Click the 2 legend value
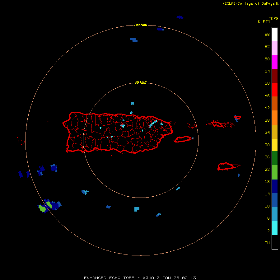 click(x=268, y=231)
